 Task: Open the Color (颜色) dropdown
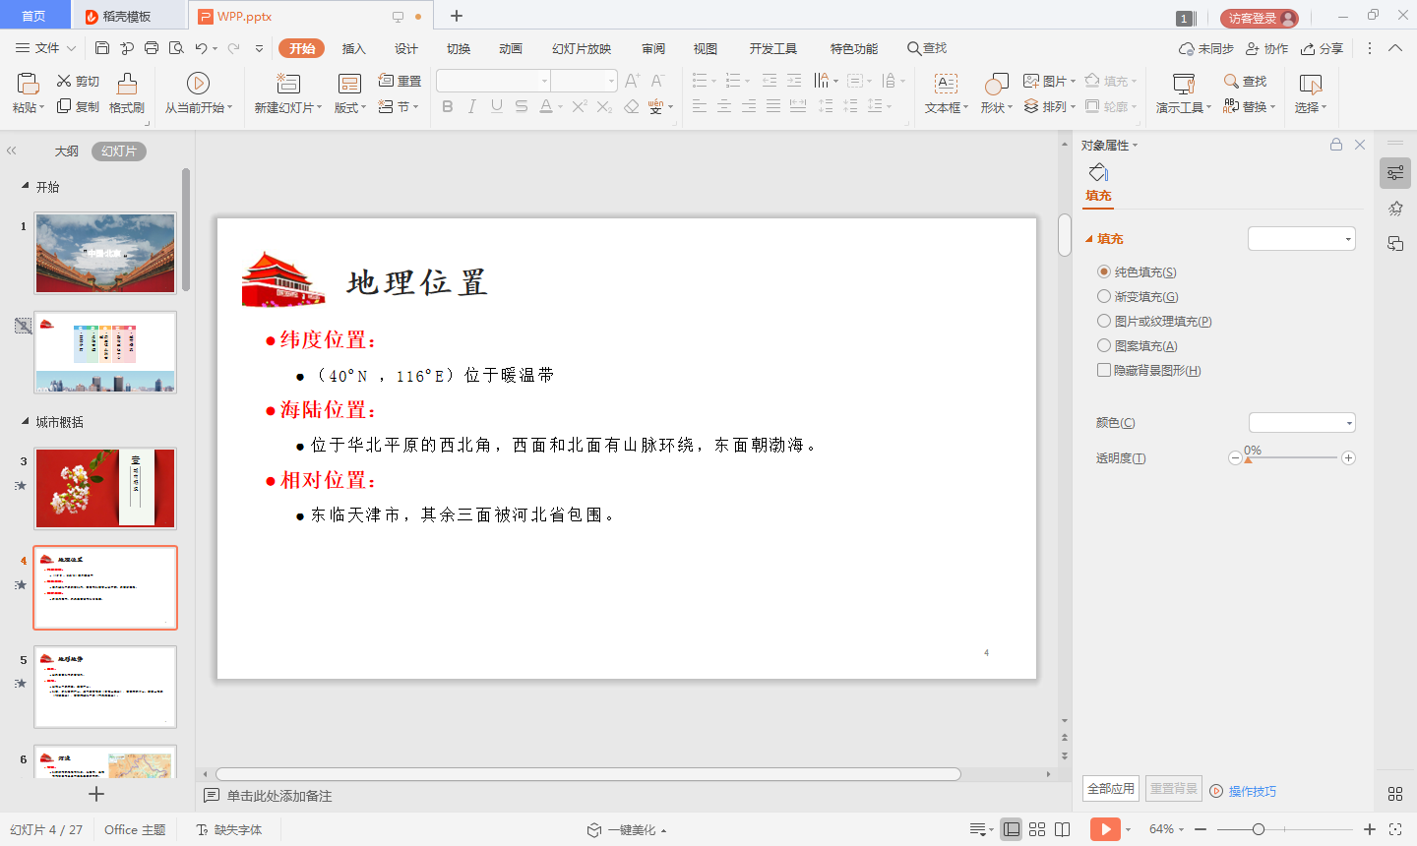[1302, 423]
